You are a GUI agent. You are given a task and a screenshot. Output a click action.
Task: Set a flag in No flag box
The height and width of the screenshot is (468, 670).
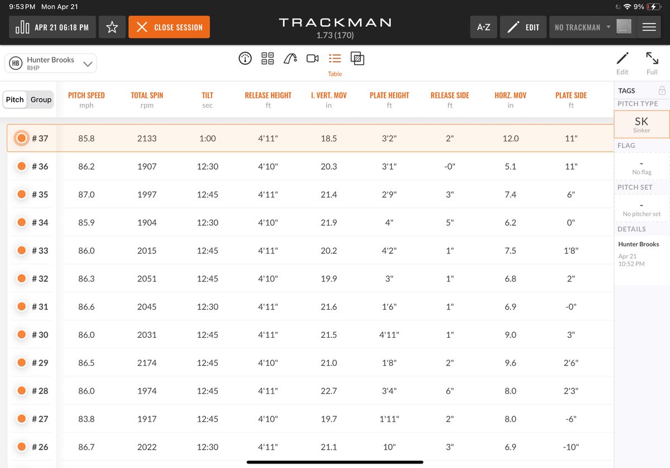642,166
